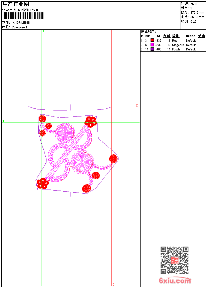
Task: Select the title 生产作业图
Action: 16,4
